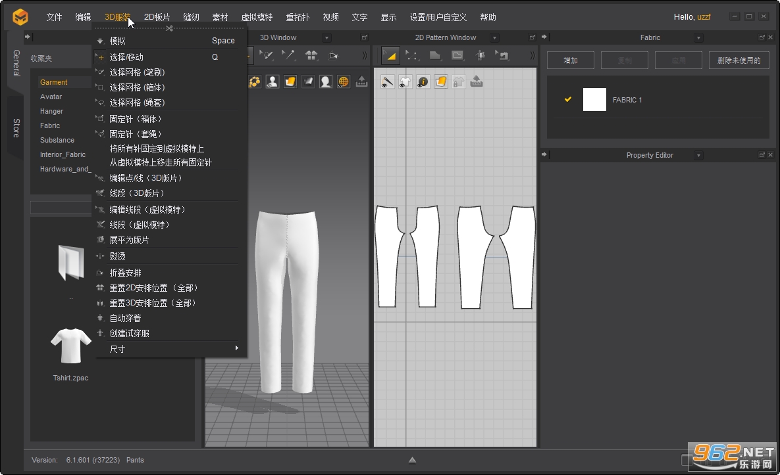780x475 pixels.
Task: Click the export tray icon in 2D view
Action: point(477,81)
